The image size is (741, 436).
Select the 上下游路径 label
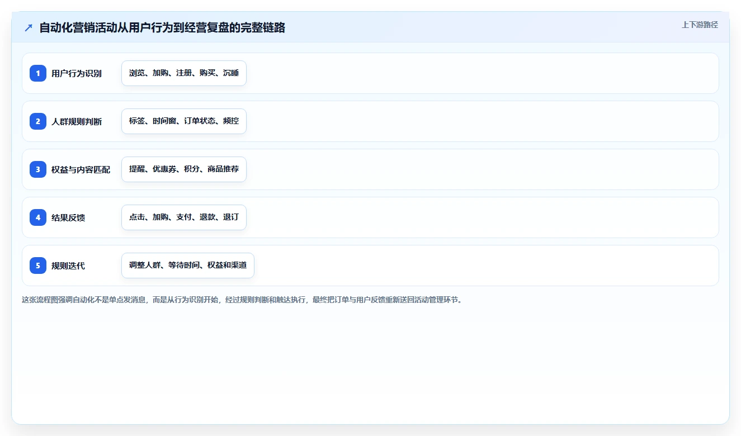(700, 25)
